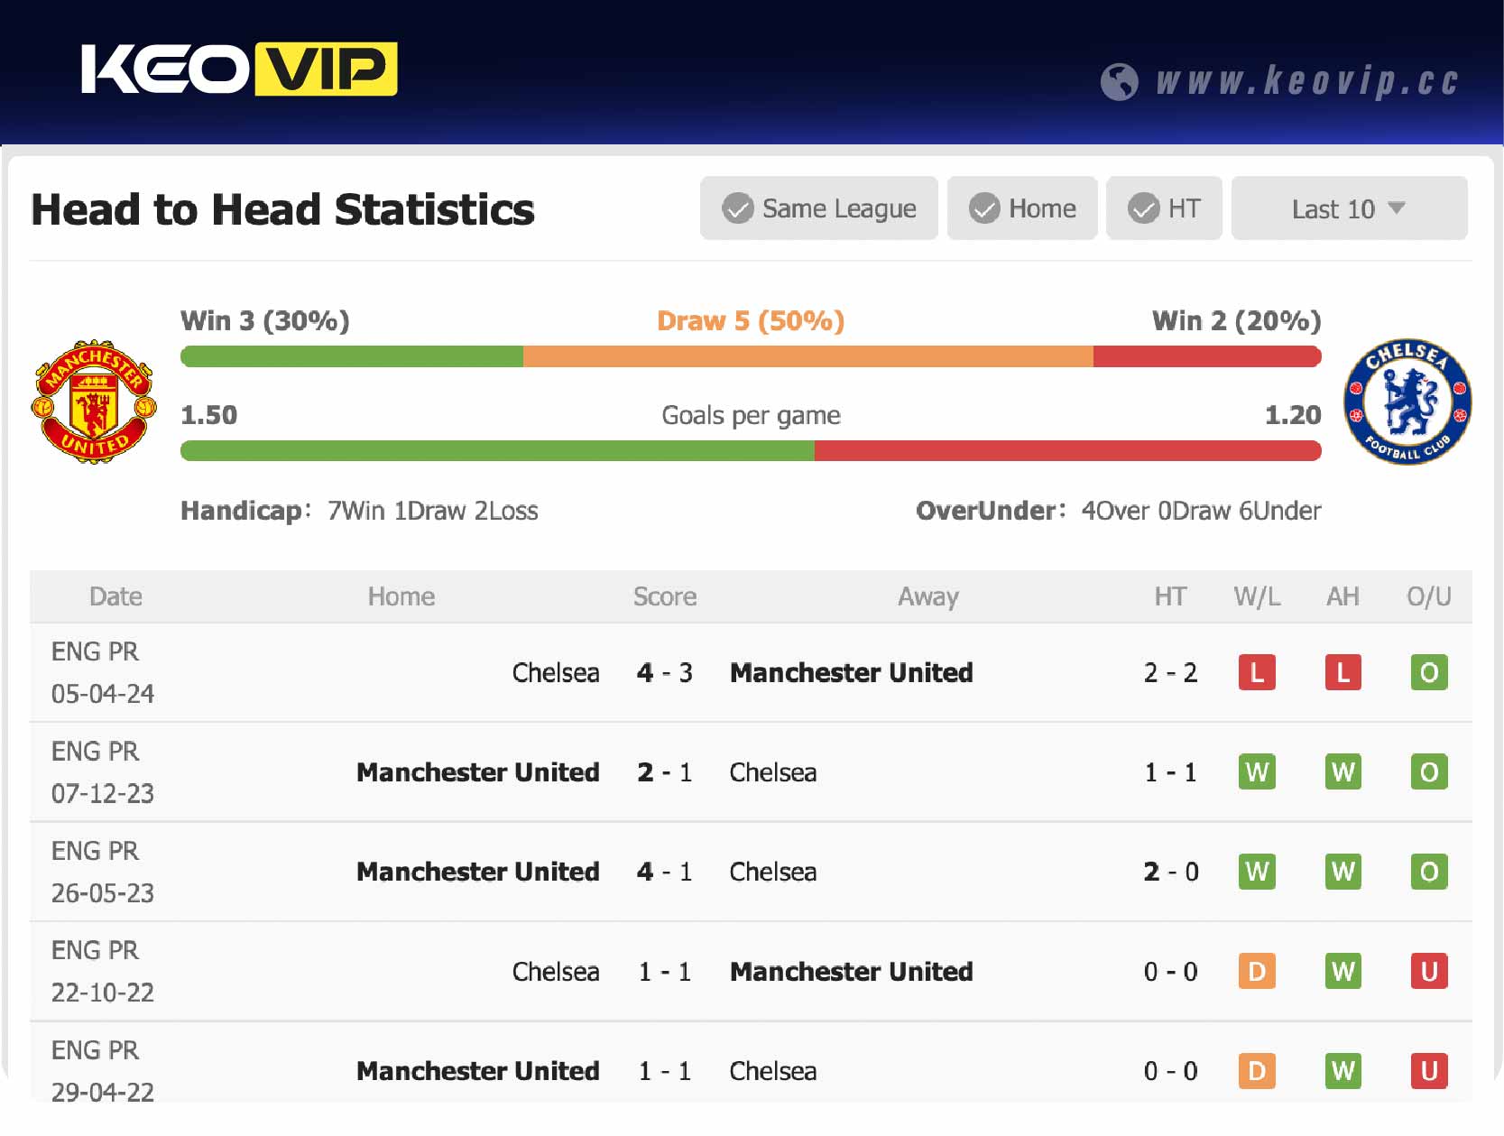
Task: Click the red L badge for 05-04-24 match
Action: click(1256, 672)
